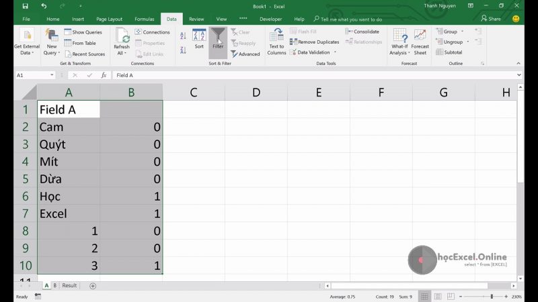Launch Text to Columns
538x302 pixels.
[x=276, y=42]
